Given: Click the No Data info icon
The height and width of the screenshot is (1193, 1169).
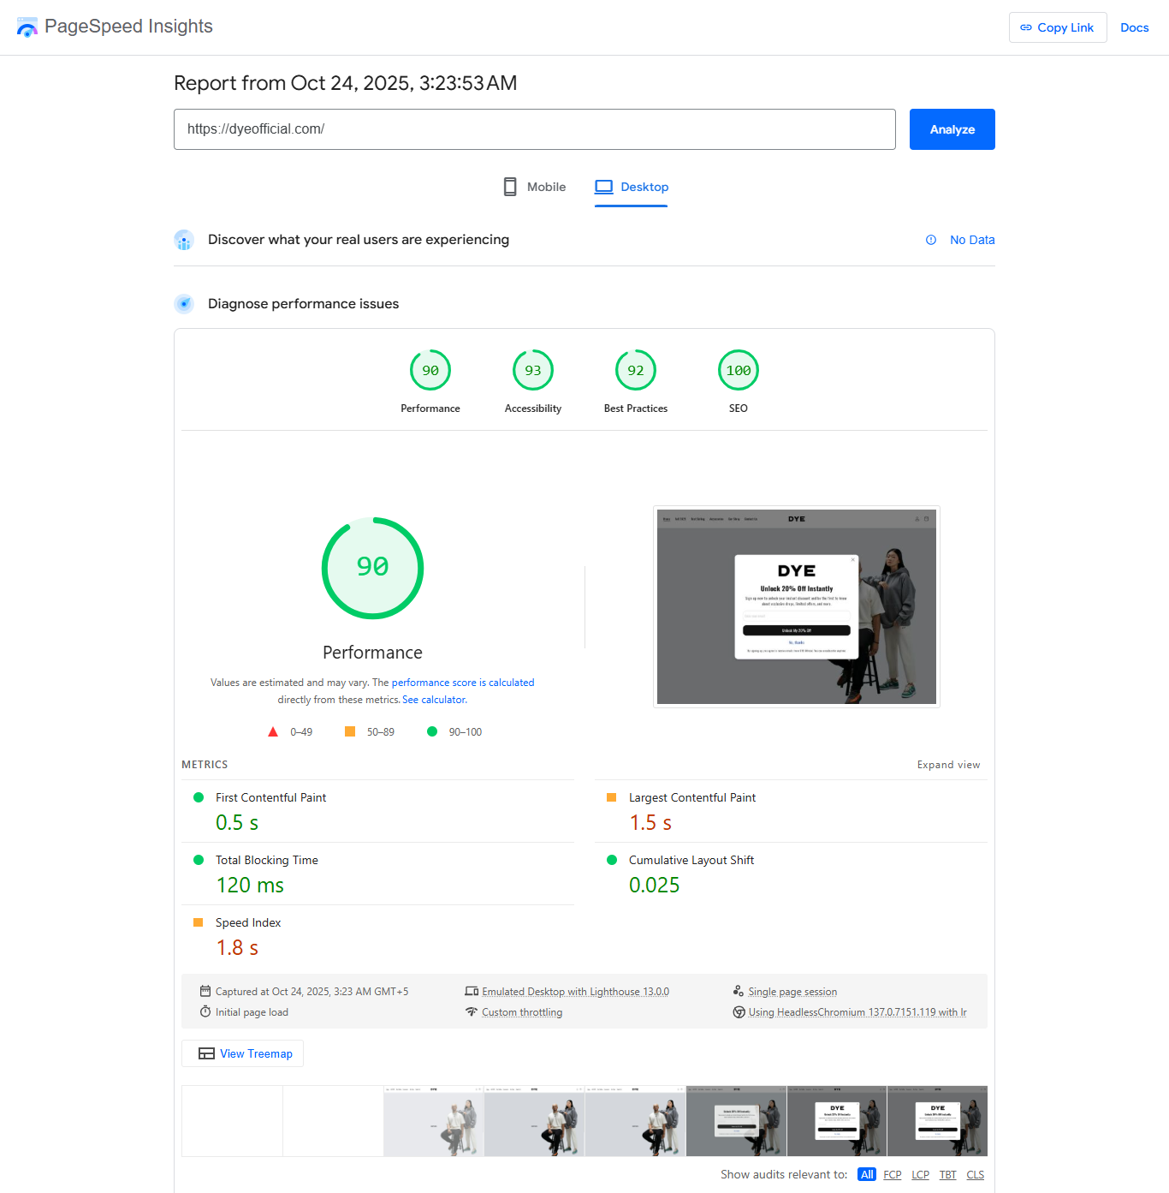Looking at the screenshot, I should click(931, 240).
